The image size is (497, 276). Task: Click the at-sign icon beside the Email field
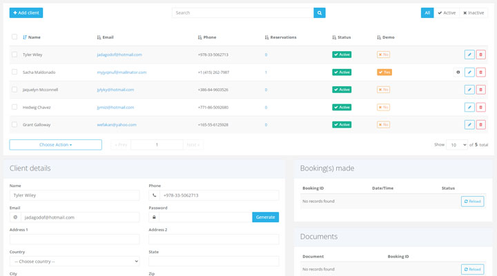pos(15,217)
